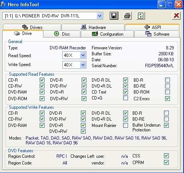Switch to the Disc tab
184x173 pixels.
pyautogui.click(x=62, y=34)
